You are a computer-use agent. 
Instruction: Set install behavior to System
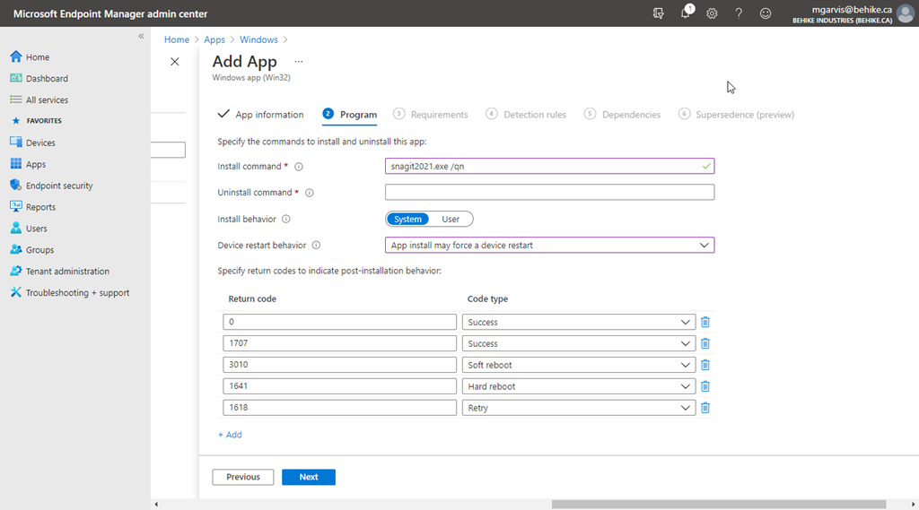click(x=407, y=220)
